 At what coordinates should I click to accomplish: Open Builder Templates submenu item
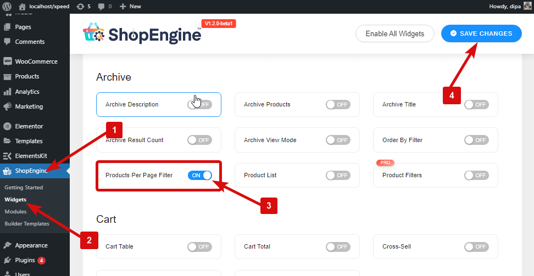27,223
